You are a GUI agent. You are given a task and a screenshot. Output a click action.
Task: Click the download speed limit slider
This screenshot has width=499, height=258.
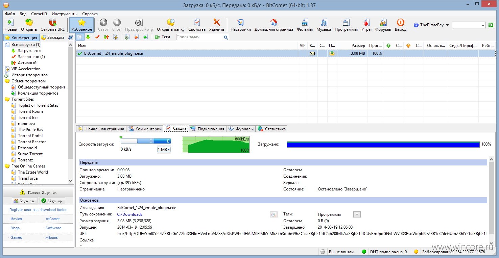click(x=146, y=141)
